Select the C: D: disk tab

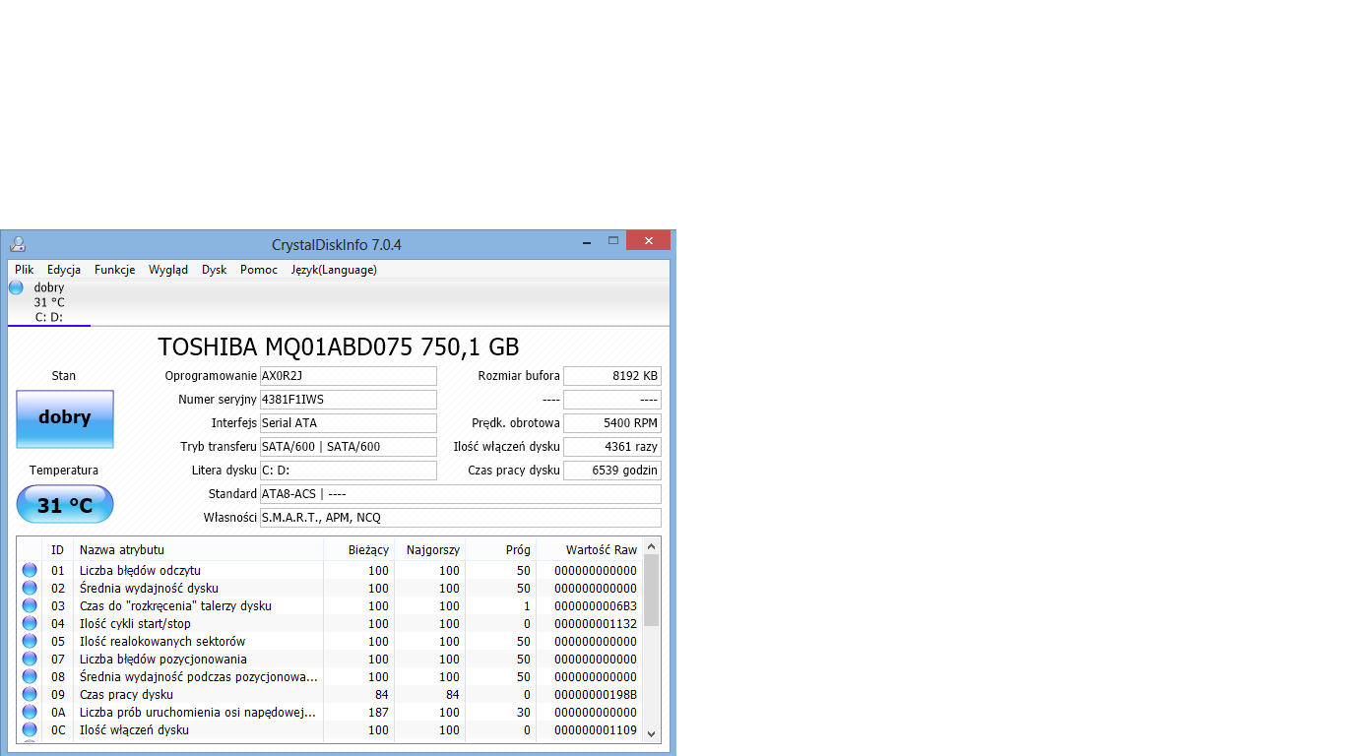(x=49, y=302)
